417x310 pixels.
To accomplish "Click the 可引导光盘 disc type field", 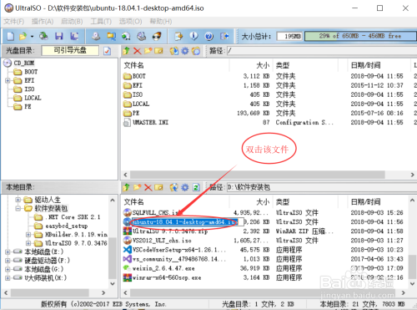I will click(x=70, y=50).
